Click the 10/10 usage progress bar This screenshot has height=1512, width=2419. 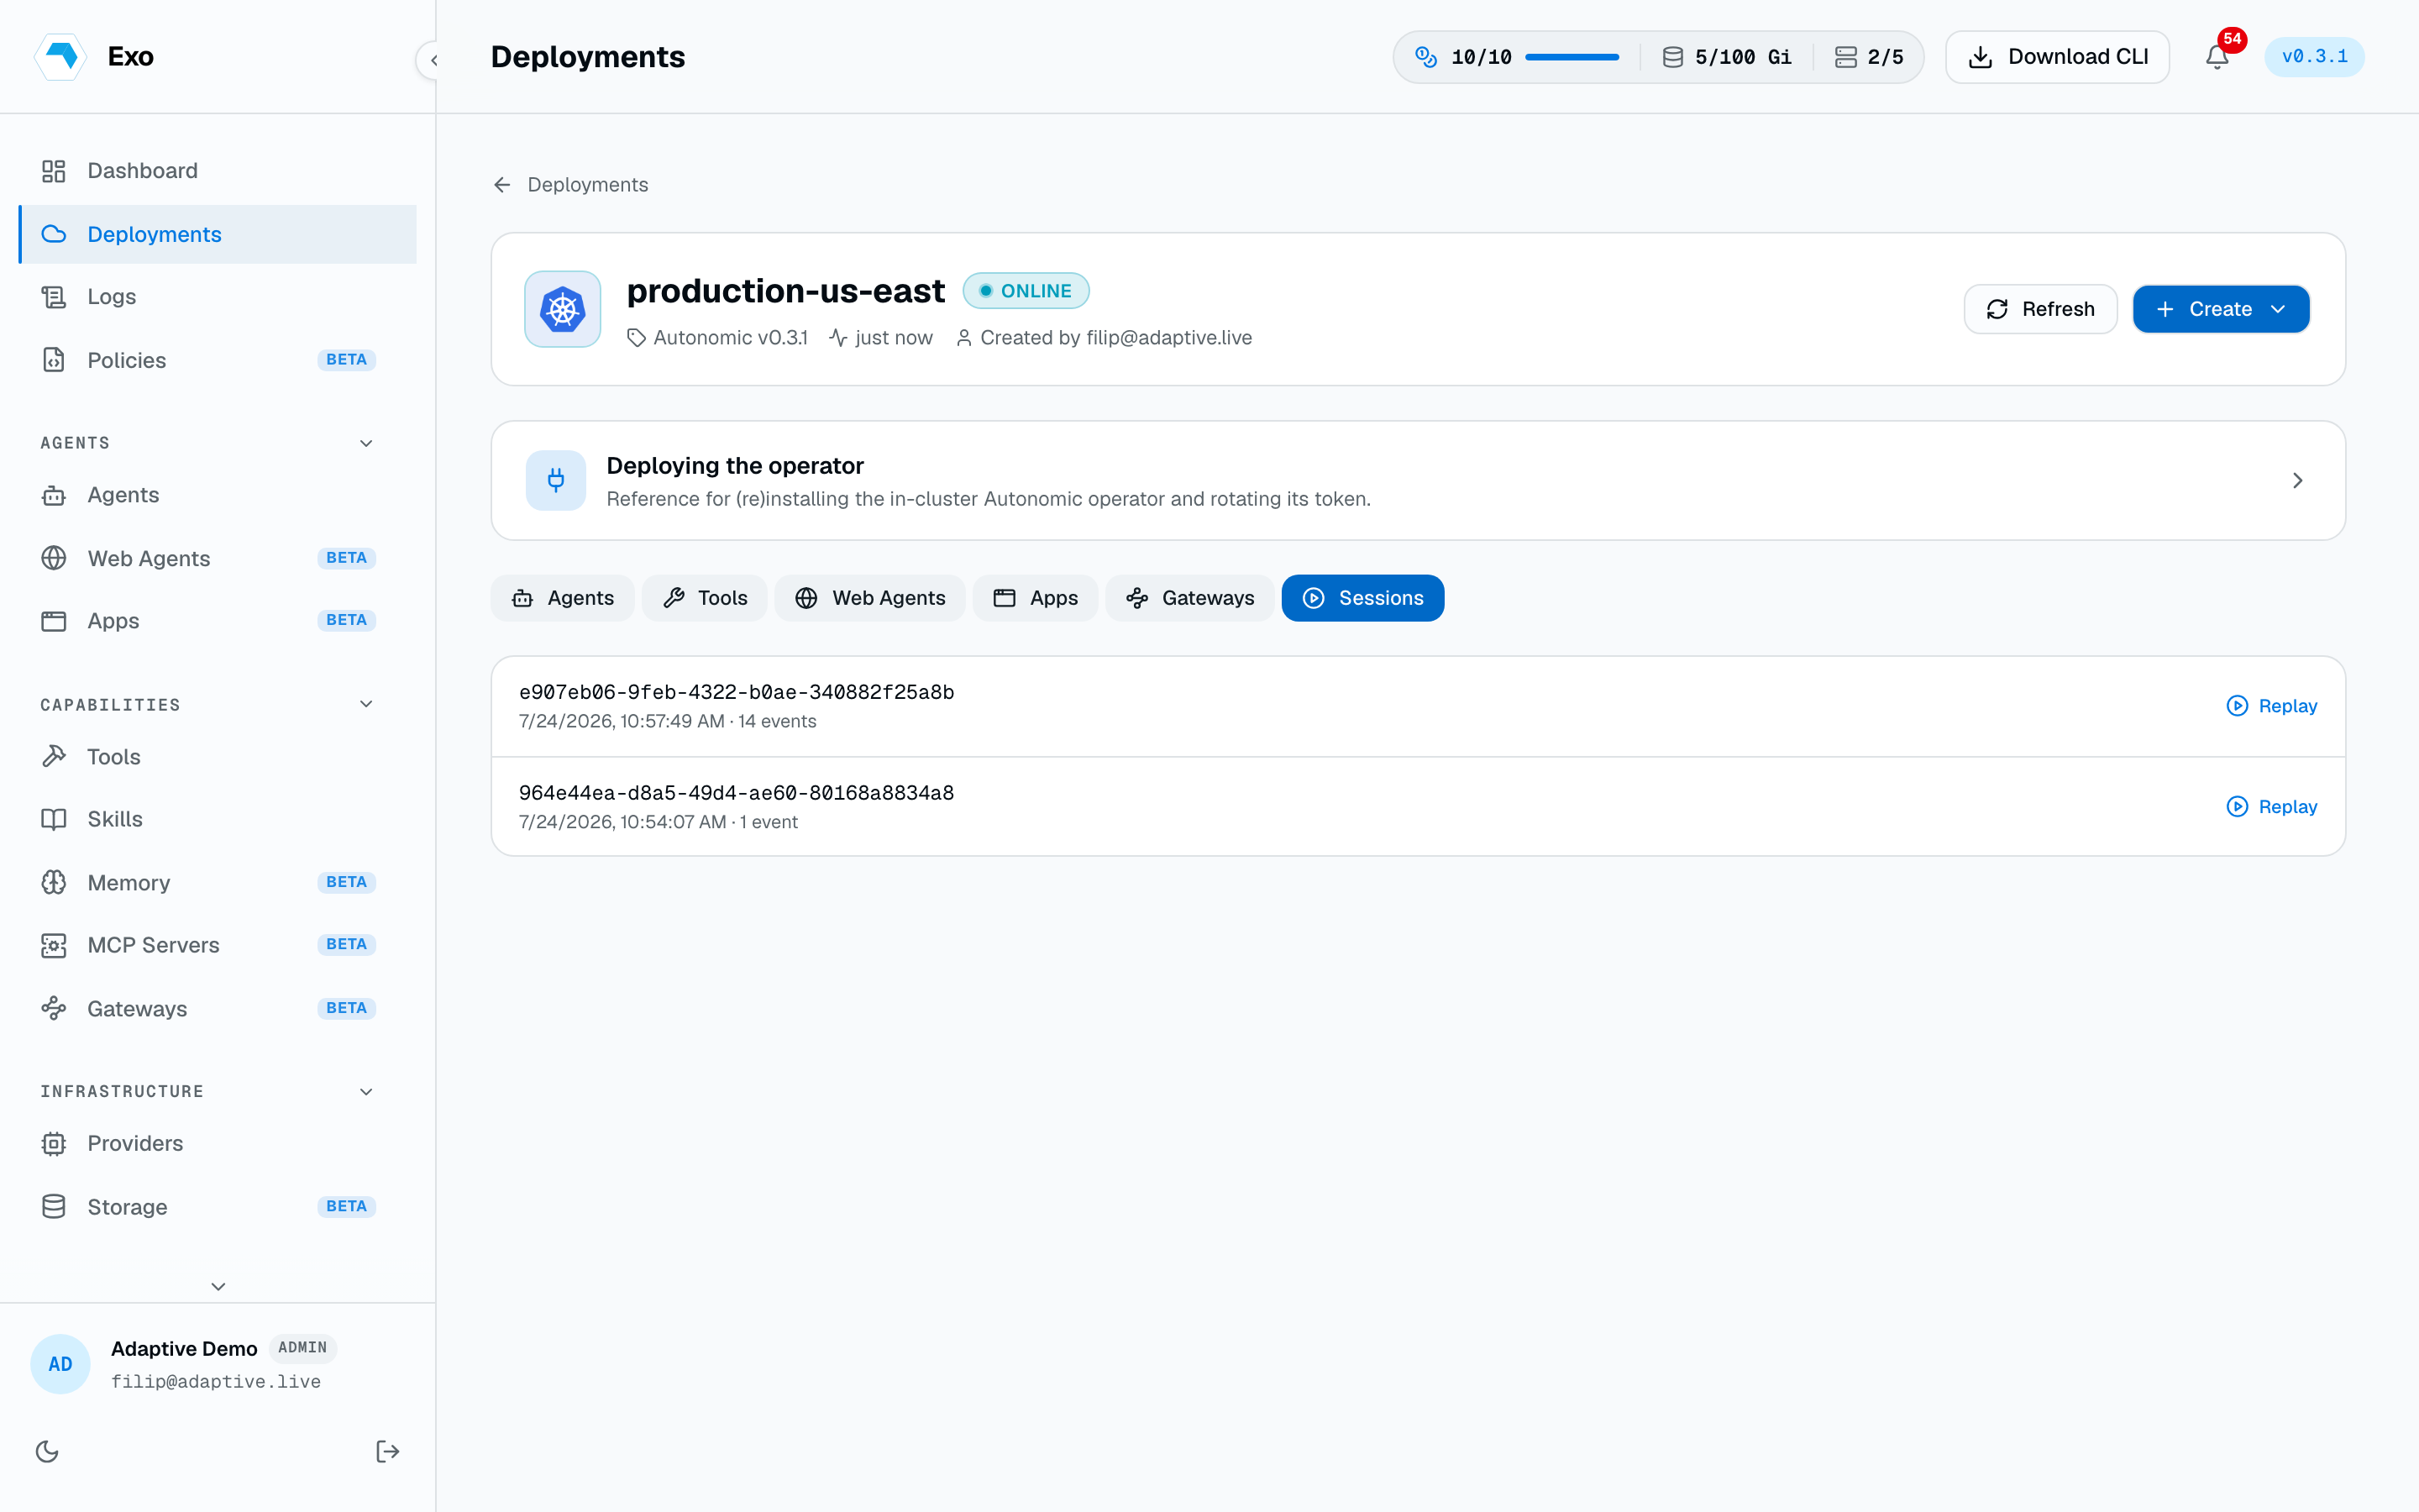(x=1572, y=57)
